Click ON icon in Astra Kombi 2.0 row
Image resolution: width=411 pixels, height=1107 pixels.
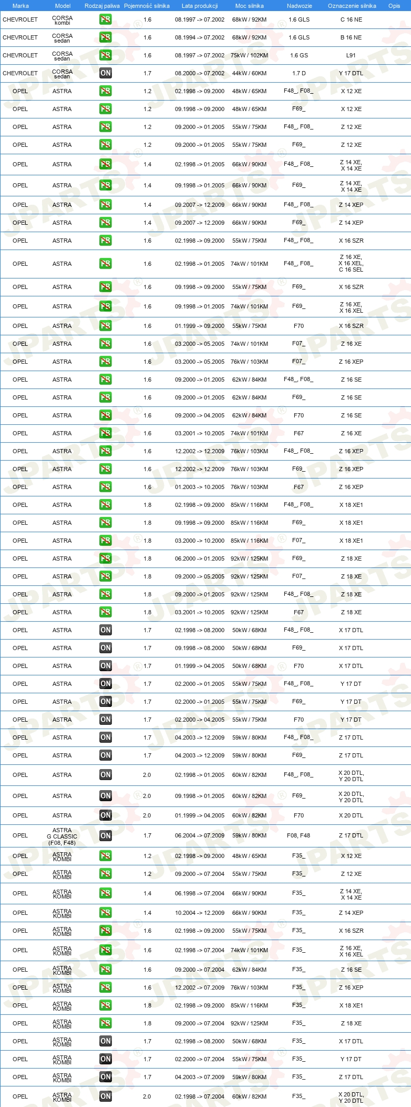coord(106,1096)
